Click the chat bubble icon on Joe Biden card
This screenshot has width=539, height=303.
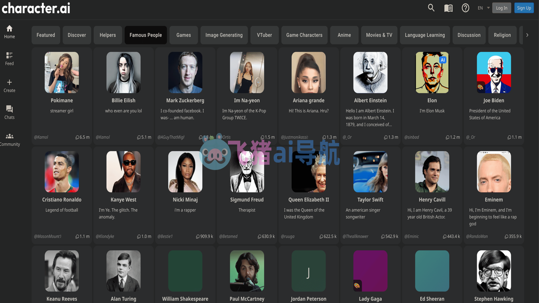pyautogui.click(x=510, y=137)
